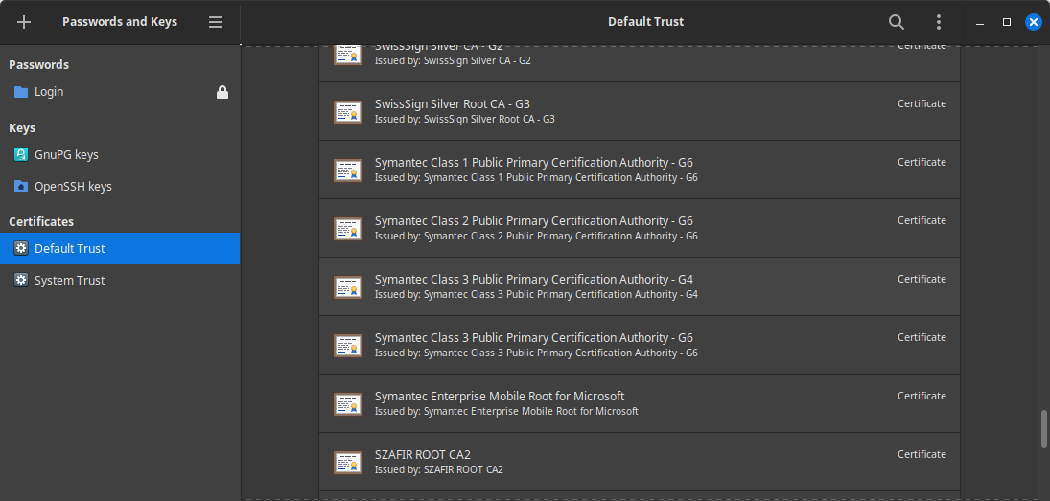
Task: Minimize the Passwords and Keys window
Action: point(980,23)
